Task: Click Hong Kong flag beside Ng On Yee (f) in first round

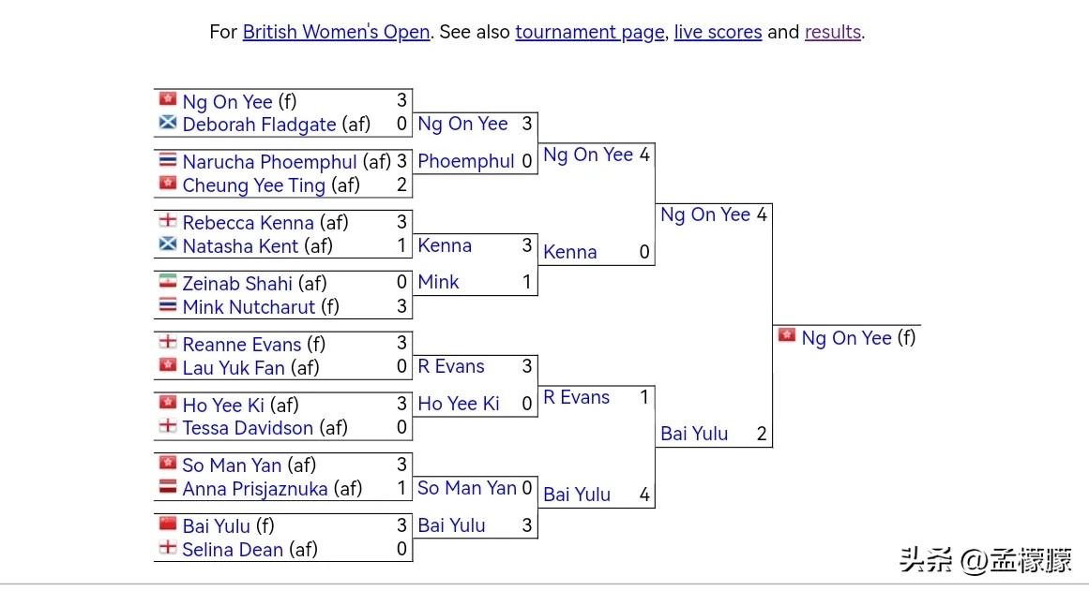Action: pyautogui.click(x=168, y=98)
